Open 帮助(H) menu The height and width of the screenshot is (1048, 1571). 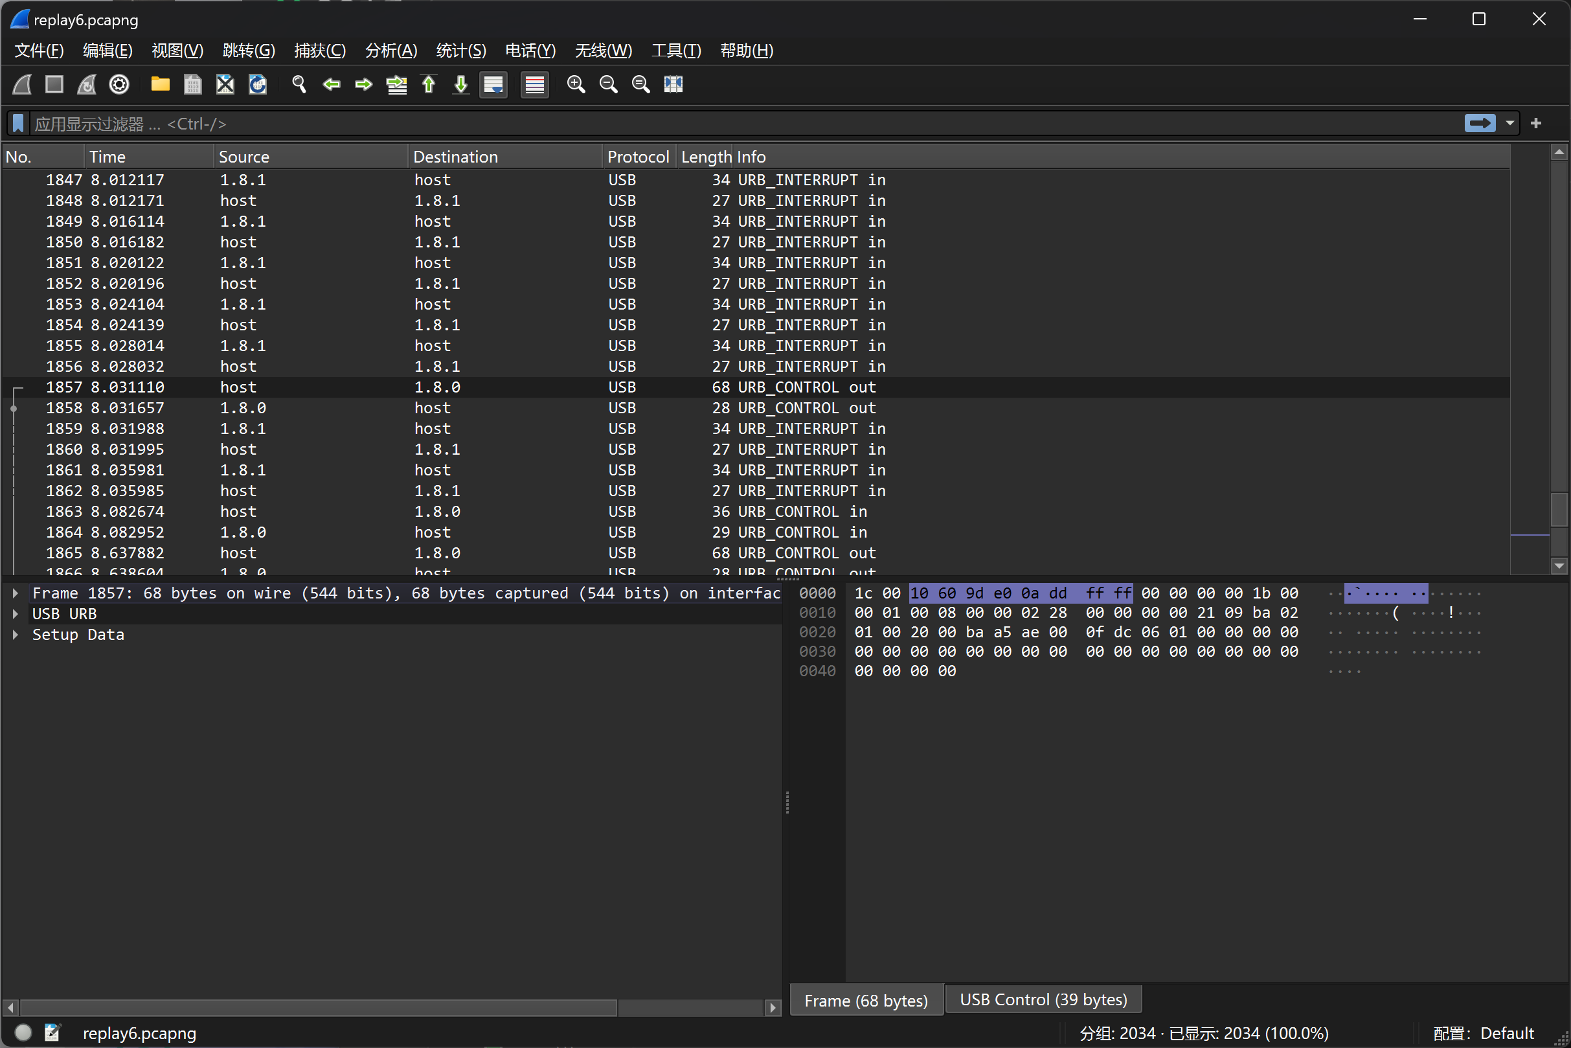747,51
